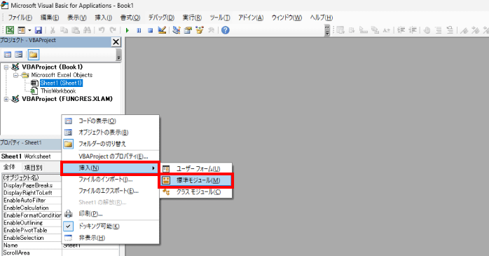Click the Paste toolbar icon
This screenshot has height=256, width=489.
coord(76,30)
